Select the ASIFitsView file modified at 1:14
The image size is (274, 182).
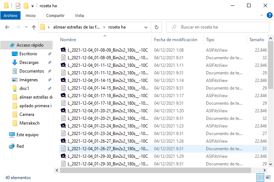[163, 81]
